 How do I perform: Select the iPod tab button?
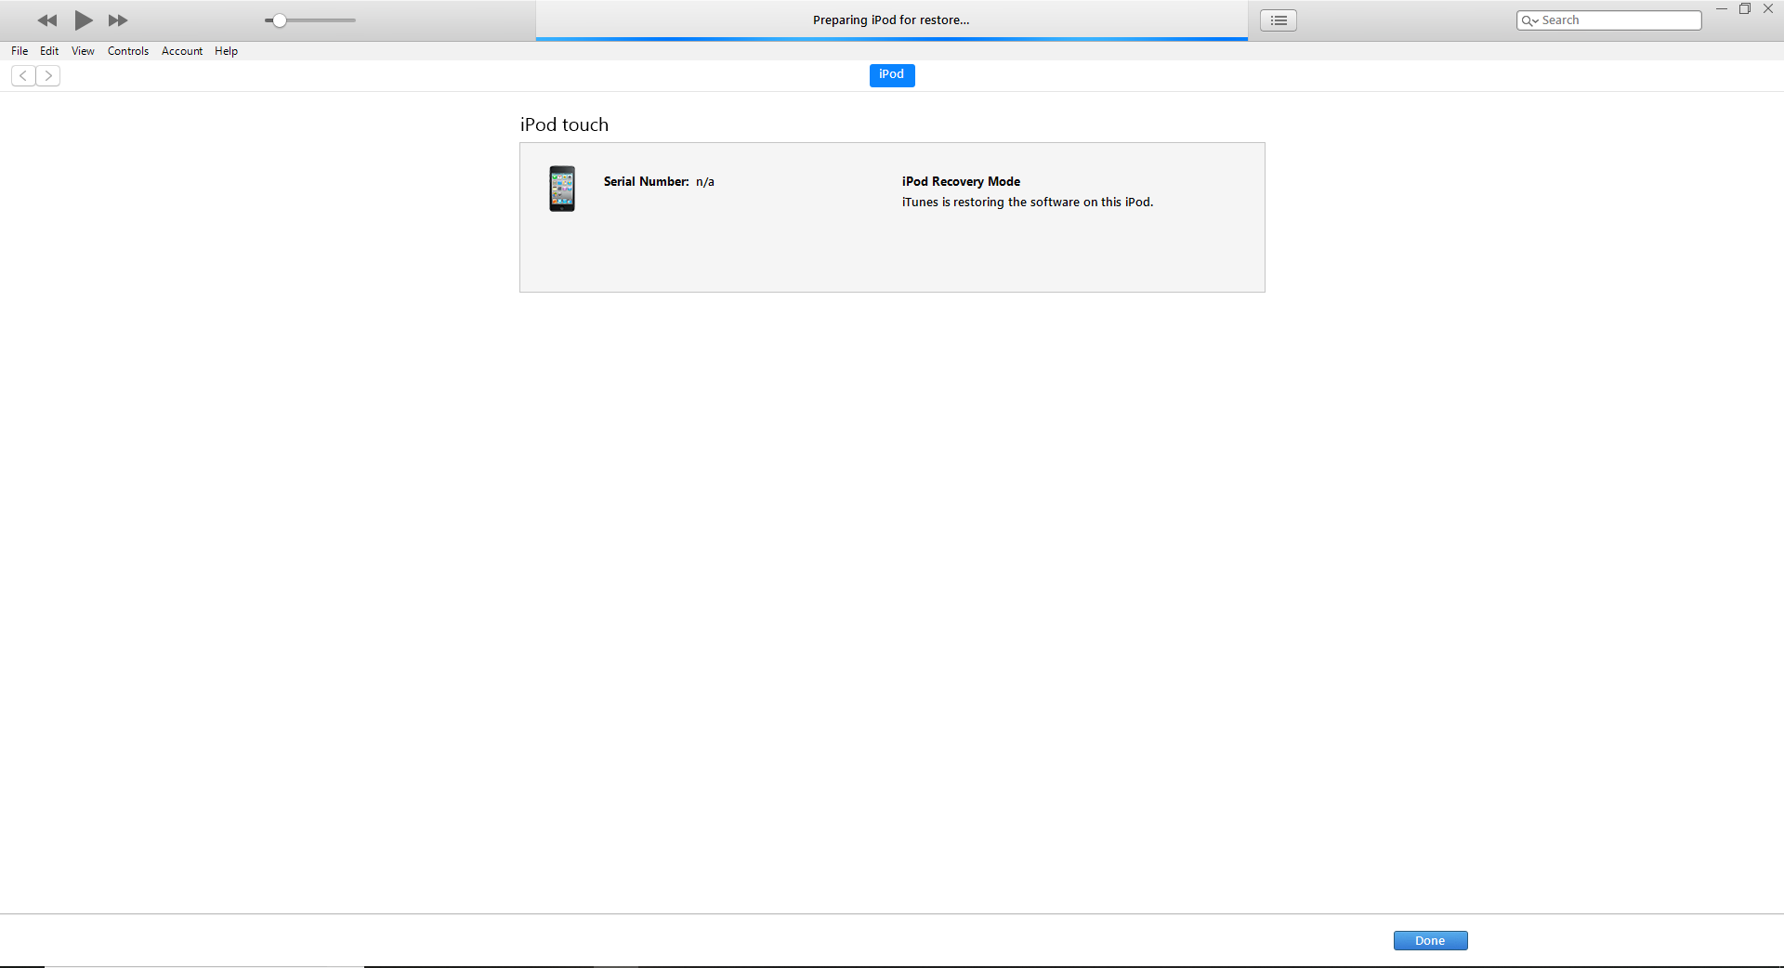tap(892, 75)
